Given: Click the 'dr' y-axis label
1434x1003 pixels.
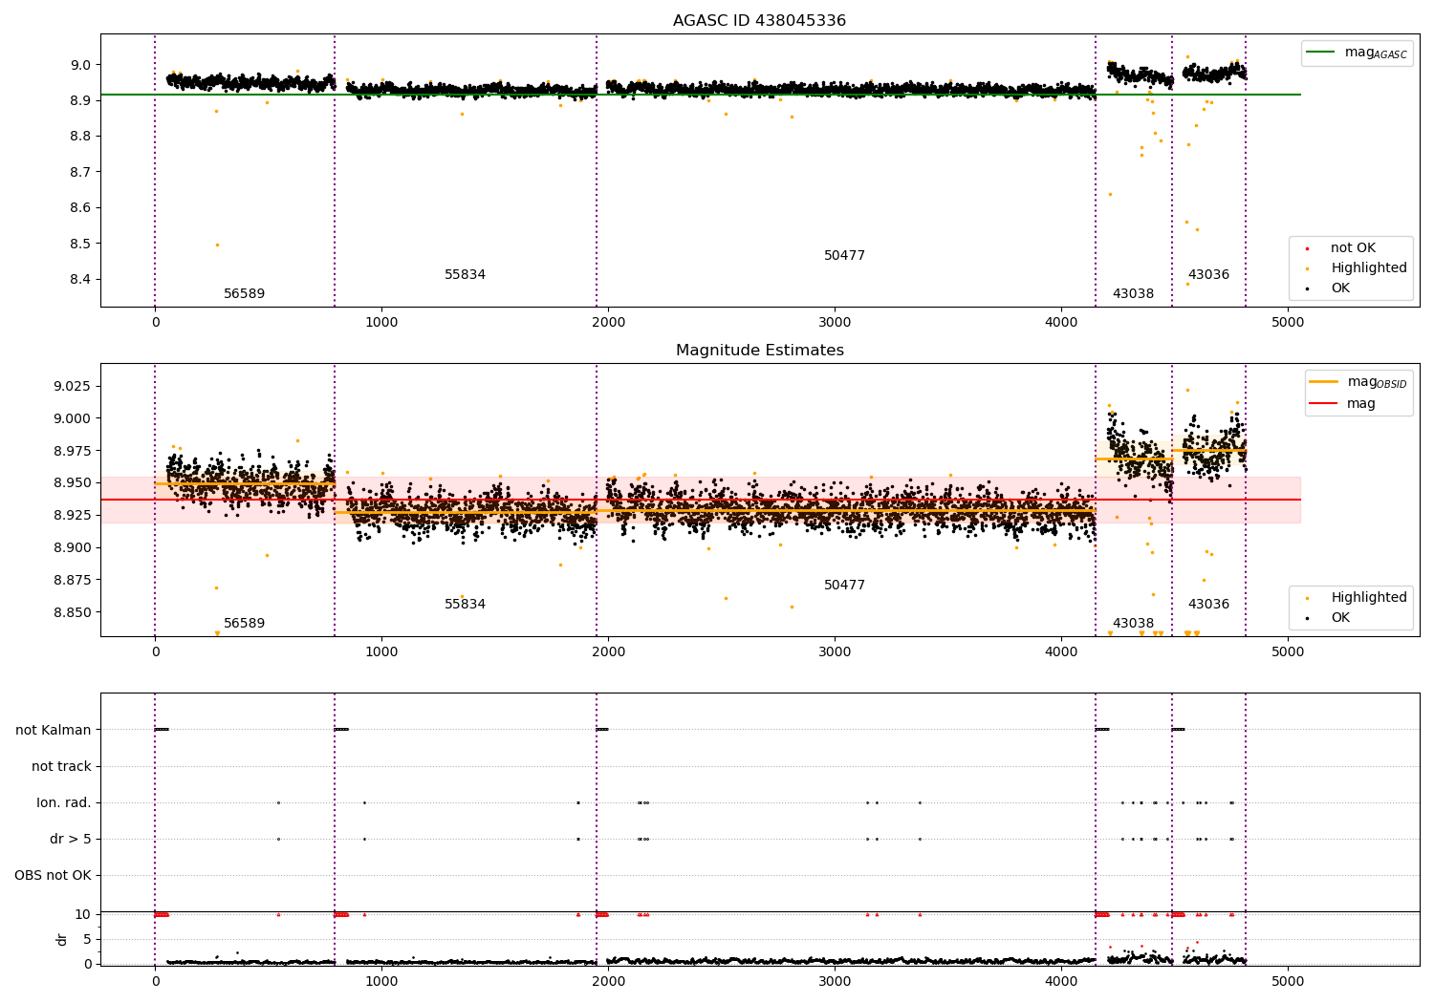Looking at the screenshot, I should pos(62,939).
